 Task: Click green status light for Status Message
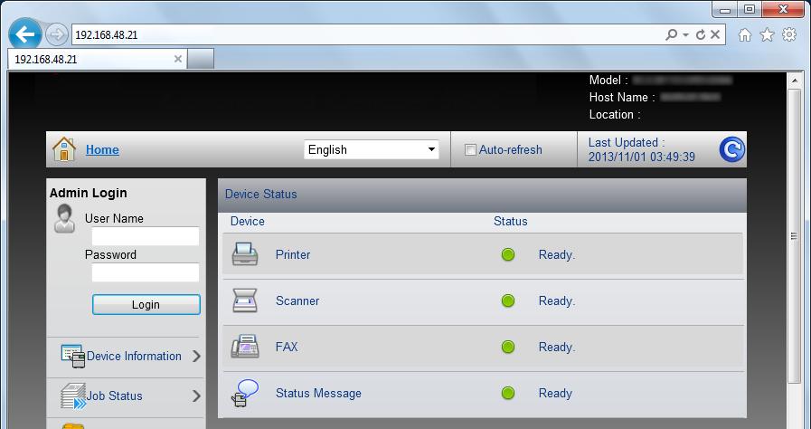(x=508, y=394)
